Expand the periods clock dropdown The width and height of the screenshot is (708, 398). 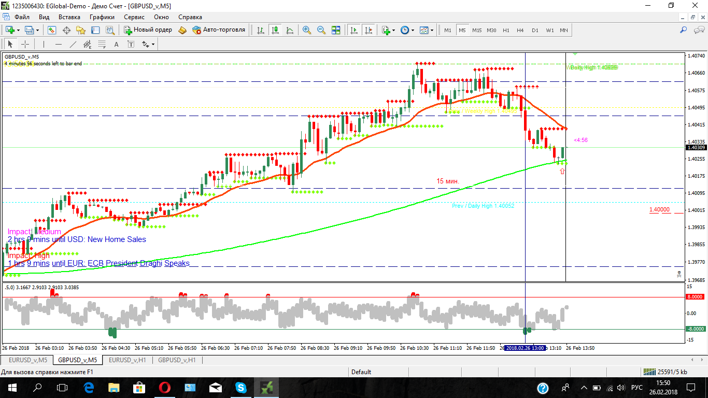click(413, 30)
